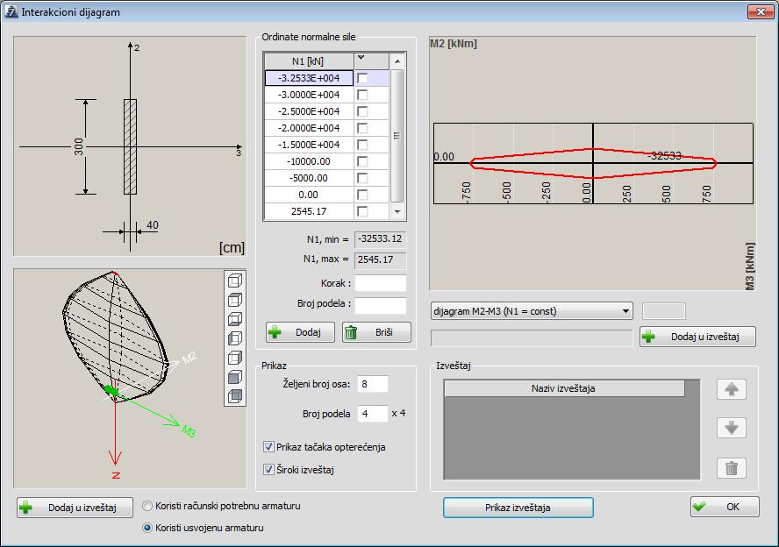Select the back-face cube view
This screenshot has height=547, width=779.
(235, 396)
